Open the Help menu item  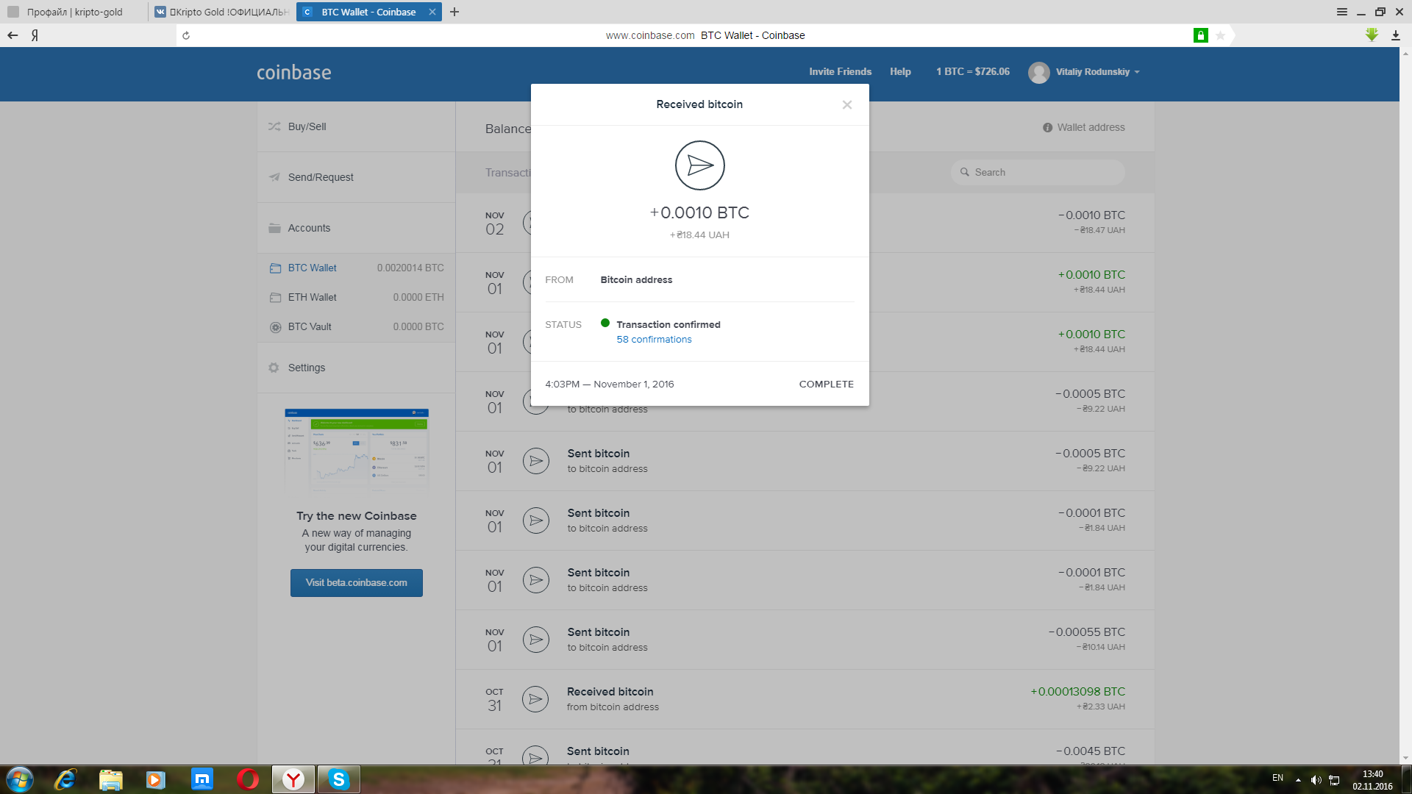click(x=900, y=72)
